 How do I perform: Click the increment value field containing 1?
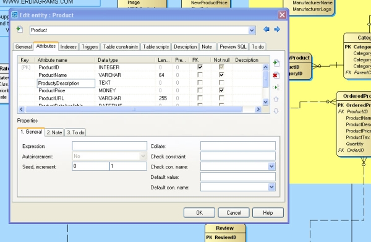128,166
